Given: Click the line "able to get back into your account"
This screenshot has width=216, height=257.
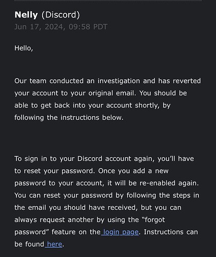Looking at the screenshot, I should click(x=92, y=105).
